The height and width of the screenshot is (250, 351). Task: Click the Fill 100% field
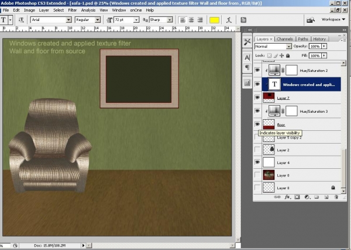tap(315, 55)
